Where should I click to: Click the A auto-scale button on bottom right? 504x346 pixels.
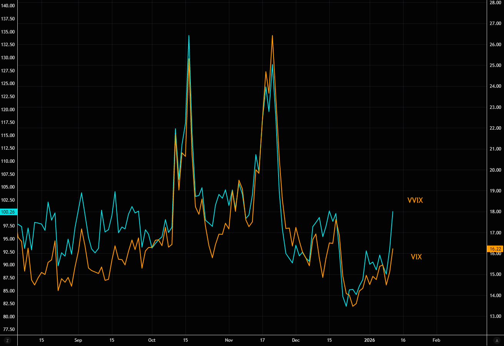(496, 340)
